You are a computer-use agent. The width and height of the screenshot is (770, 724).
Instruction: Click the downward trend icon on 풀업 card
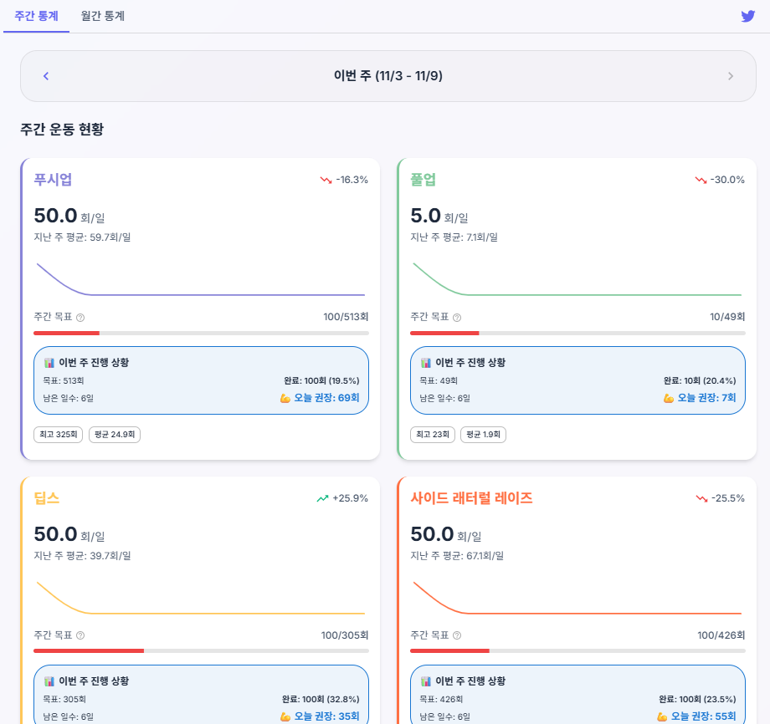(701, 180)
